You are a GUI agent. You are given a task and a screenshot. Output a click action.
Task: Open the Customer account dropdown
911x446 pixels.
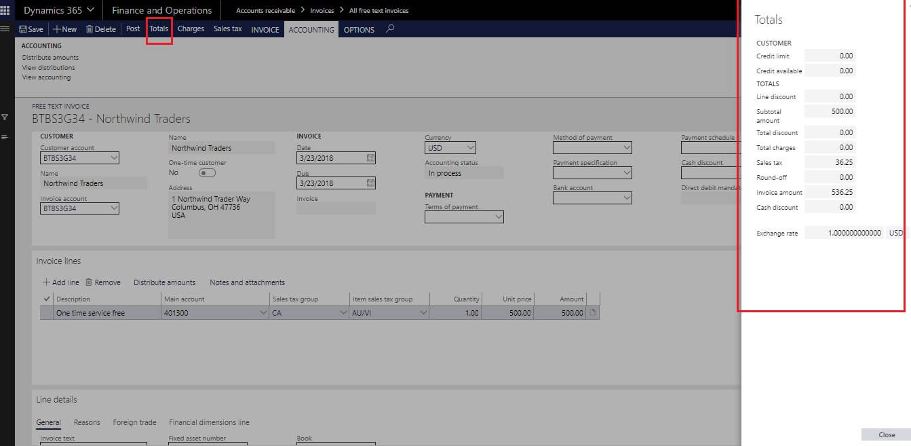(x=114, y=157)
